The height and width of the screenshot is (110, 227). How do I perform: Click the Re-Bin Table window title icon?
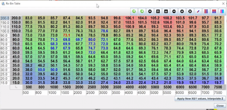(3, 3)
